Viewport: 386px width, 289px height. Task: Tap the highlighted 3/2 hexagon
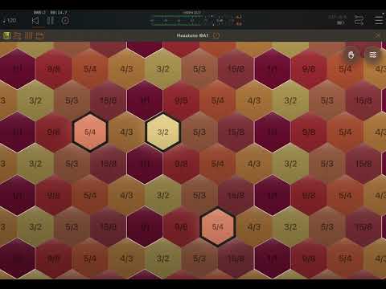pyautogui.click(x=162, y=132)
